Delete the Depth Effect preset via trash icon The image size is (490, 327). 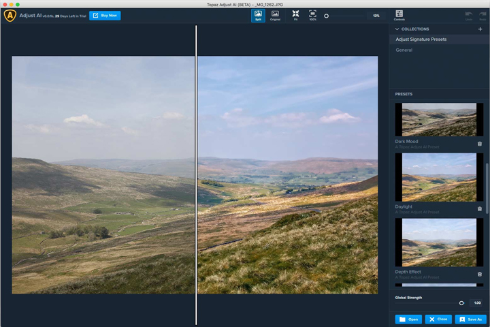pos(480,274)
